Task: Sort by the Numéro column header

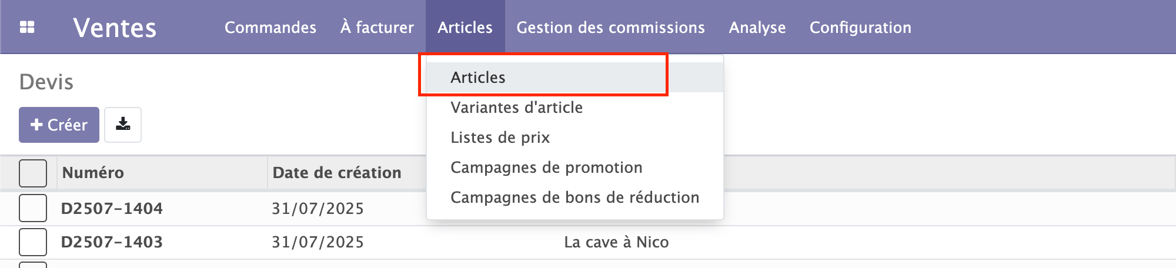Action: coord(93,173)
